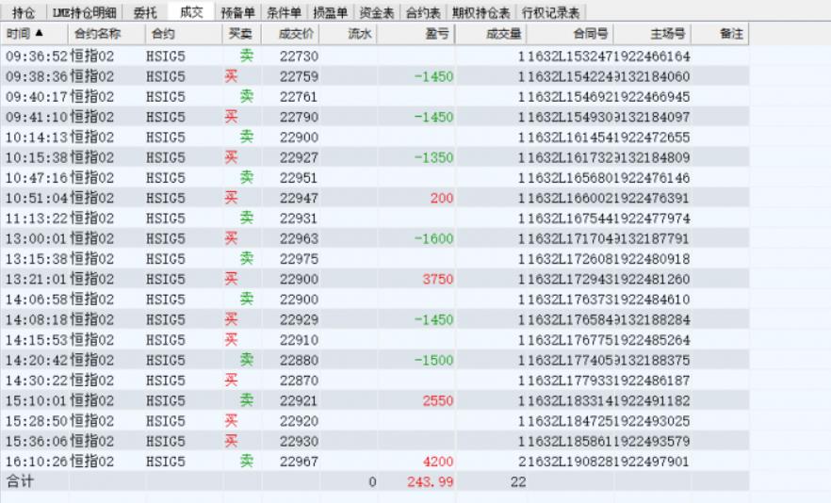Show the 资金表 tab
Screen dimensions: 831x503
pos(376,13)
